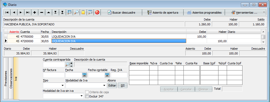Viewport: 270px width, 102px height.
Task: Click the Asiento de apertura button
Action: coord(163,12)
